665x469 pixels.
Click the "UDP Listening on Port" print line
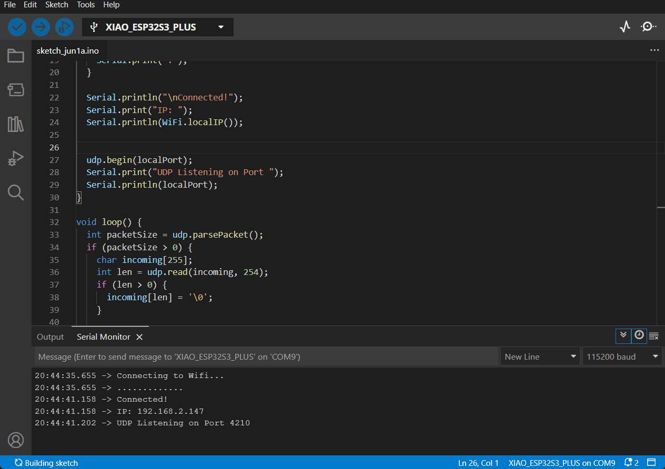pyautogui.click(x=185, y=172)
